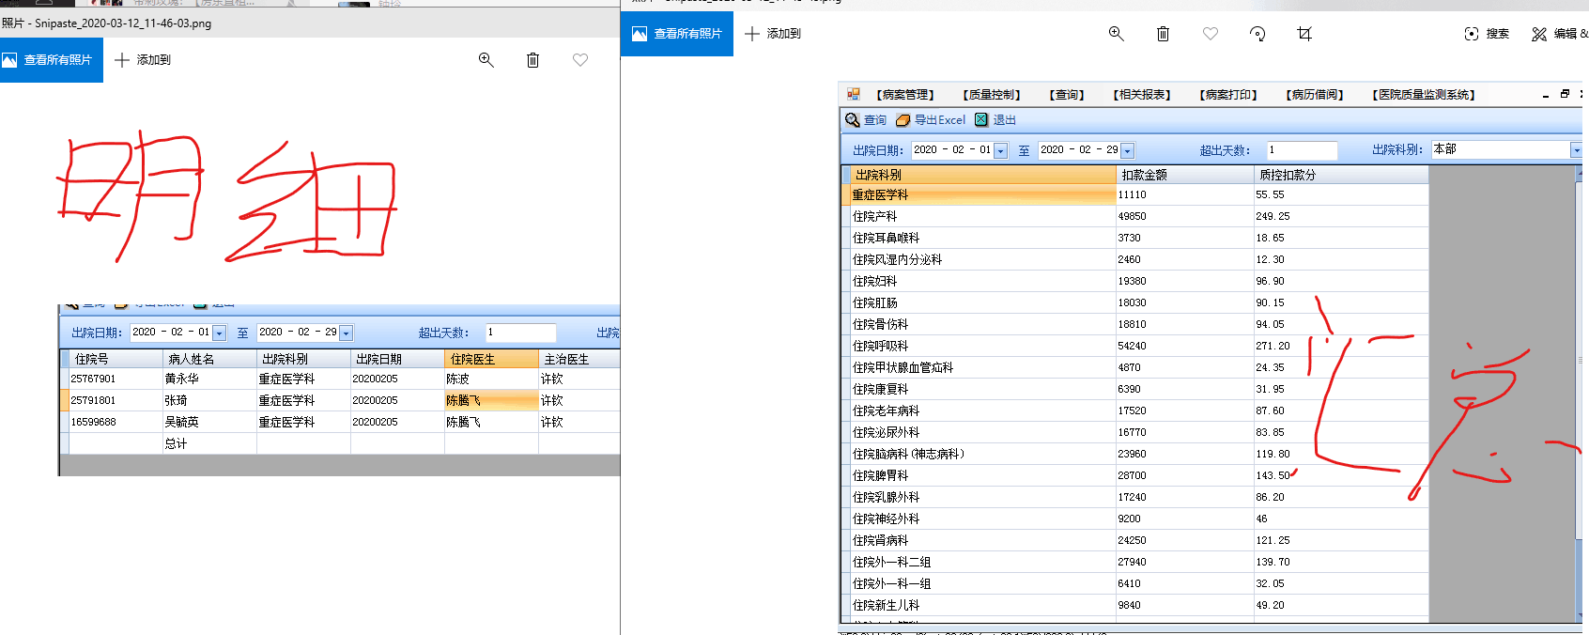Click 添加到 in right Photos window
The height and width of the screenshot is (635, 1589).
click(773, 34)
